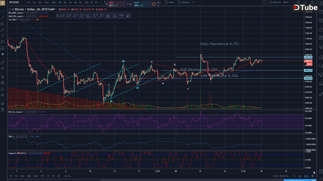Remove drawings with the trash icon
Viewport: 323px width, 181px height.
click(x=3, y=110)
